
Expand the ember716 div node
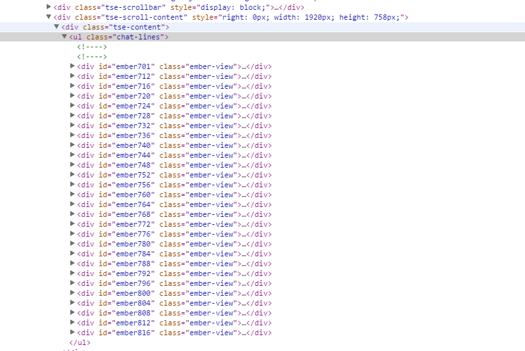72,85
